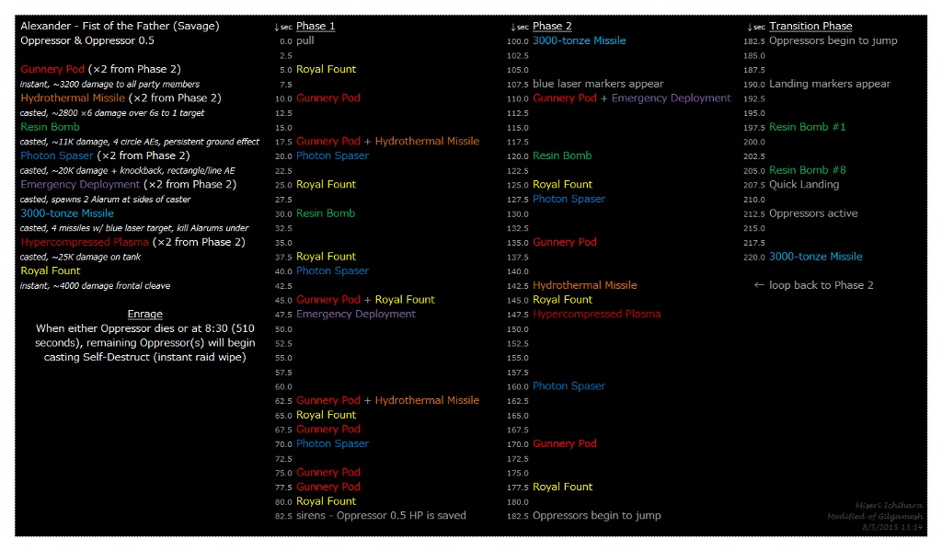Viewport: 942px width, 551px height.
Task: Click the "sirens - Oppressor 0.5 HP is saved" entry
Action: [381, 516]
